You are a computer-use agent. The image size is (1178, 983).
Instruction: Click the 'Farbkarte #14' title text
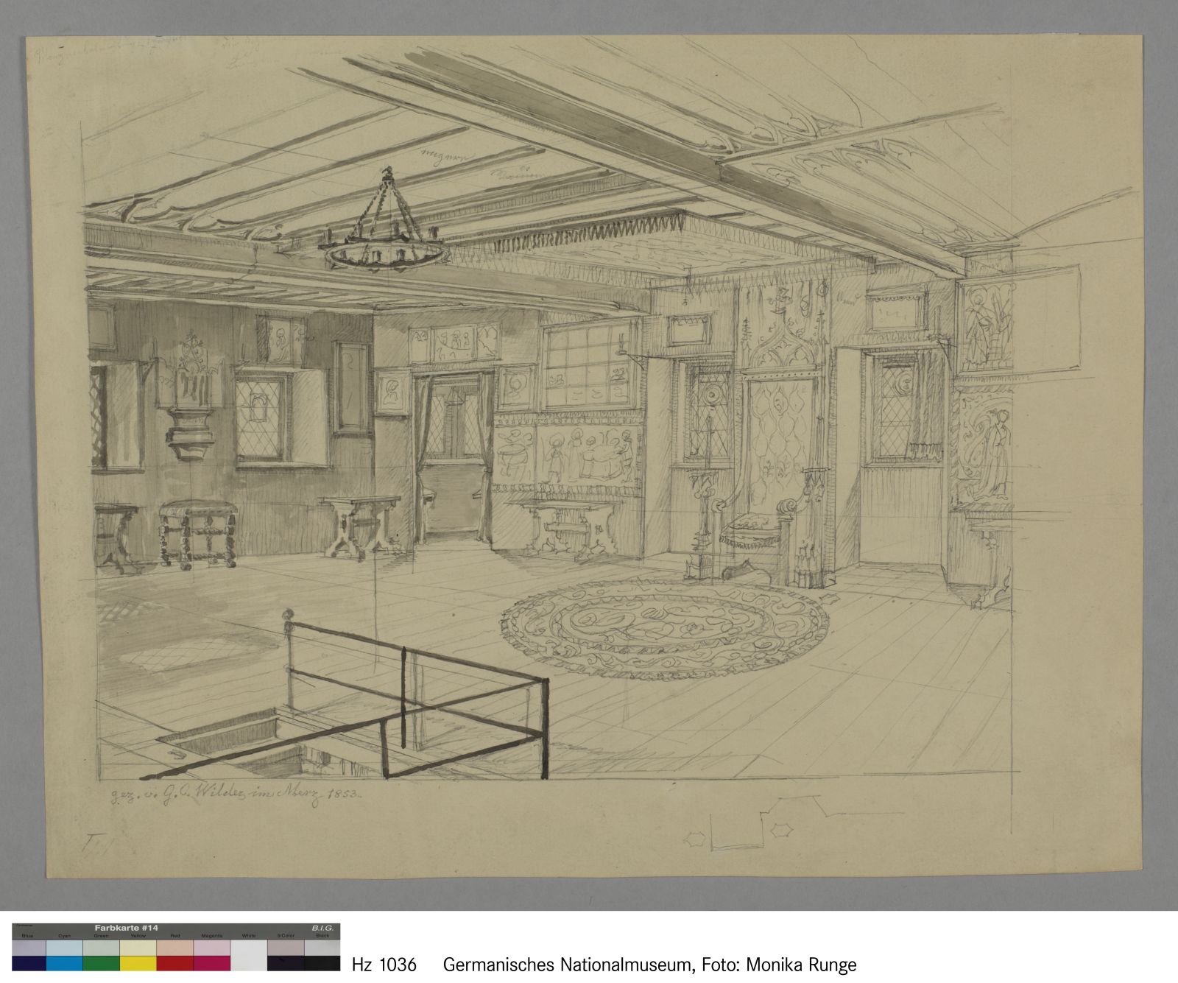125,928
